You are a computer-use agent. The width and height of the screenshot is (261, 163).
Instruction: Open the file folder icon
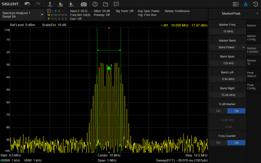(105, 4)
